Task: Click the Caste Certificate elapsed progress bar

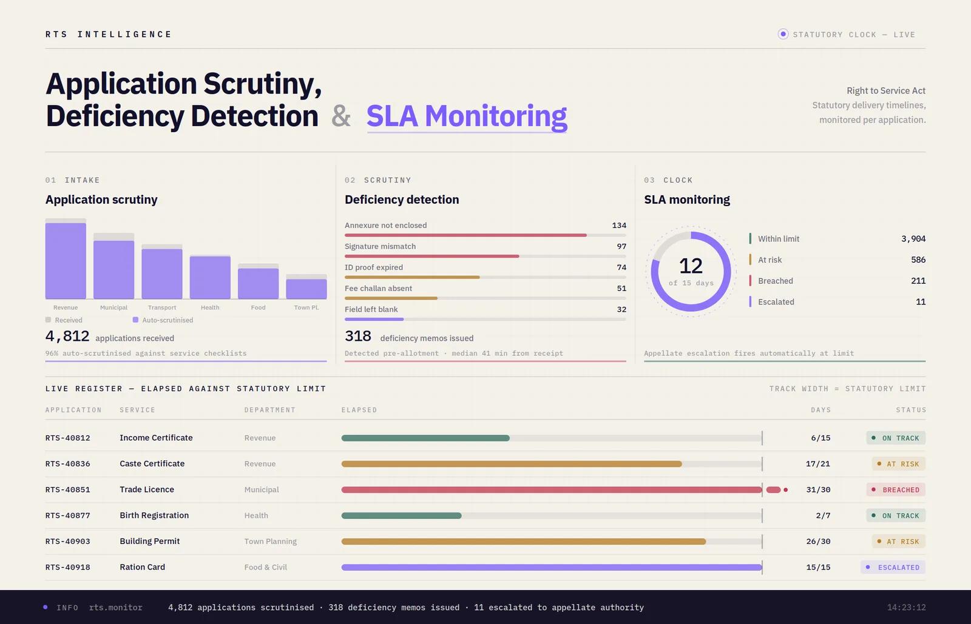Action: 552,464
